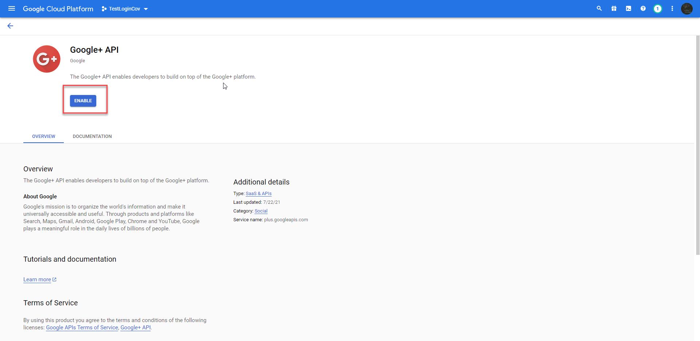The height and width of the screenshot is (341, 700).
Task: Click the gift free trial icon
Action: [614, 8]
